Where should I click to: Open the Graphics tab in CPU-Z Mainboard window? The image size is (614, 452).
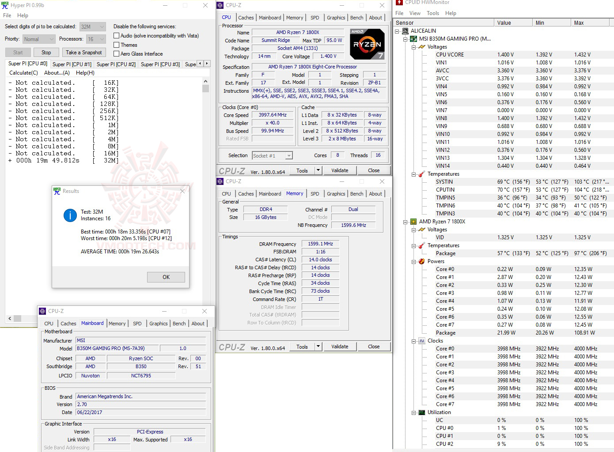pyautogui.click(x=159, y=324)
